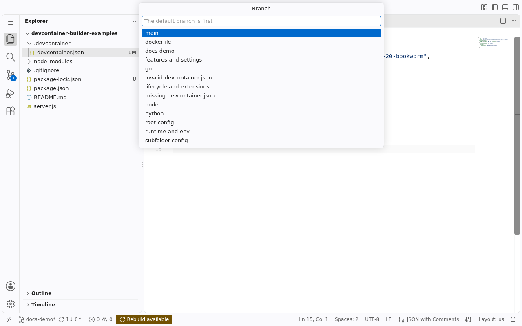
Task: Click the editor vertical scrollbar
Action: pos(517,136)
